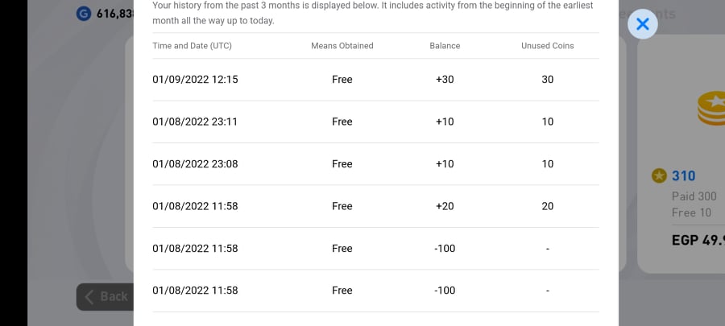
Task: Click the first -100 balance entry
Action: coord(445,249)
